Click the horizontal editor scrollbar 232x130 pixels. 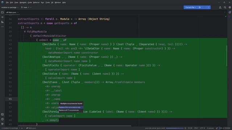[x=74, y=126]
